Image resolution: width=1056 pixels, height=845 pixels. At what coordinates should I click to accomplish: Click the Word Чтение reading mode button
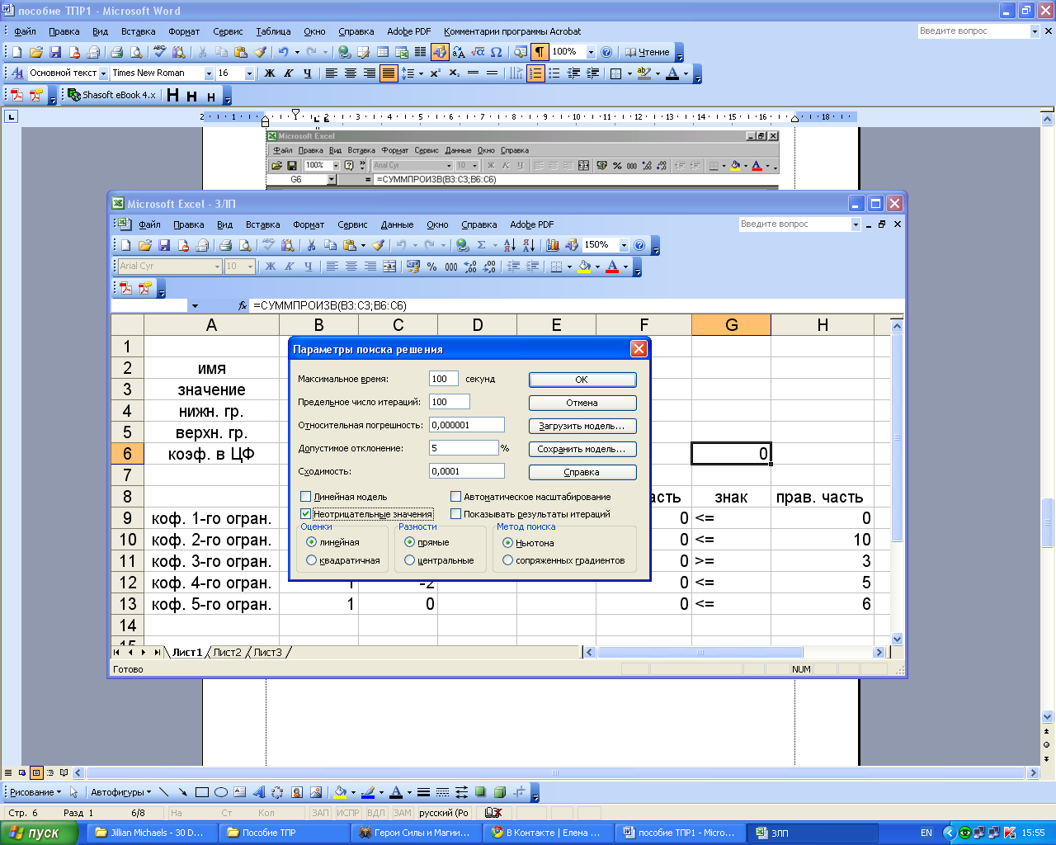[x=648, y=52]
